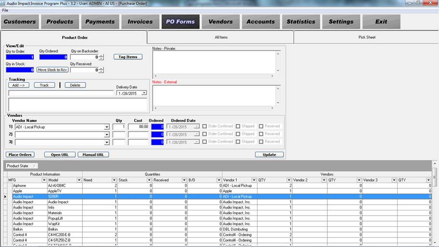This screenshot has height=247, width=439.
Task: Click Move Stock to Rcv button
Action: point(52,70)
